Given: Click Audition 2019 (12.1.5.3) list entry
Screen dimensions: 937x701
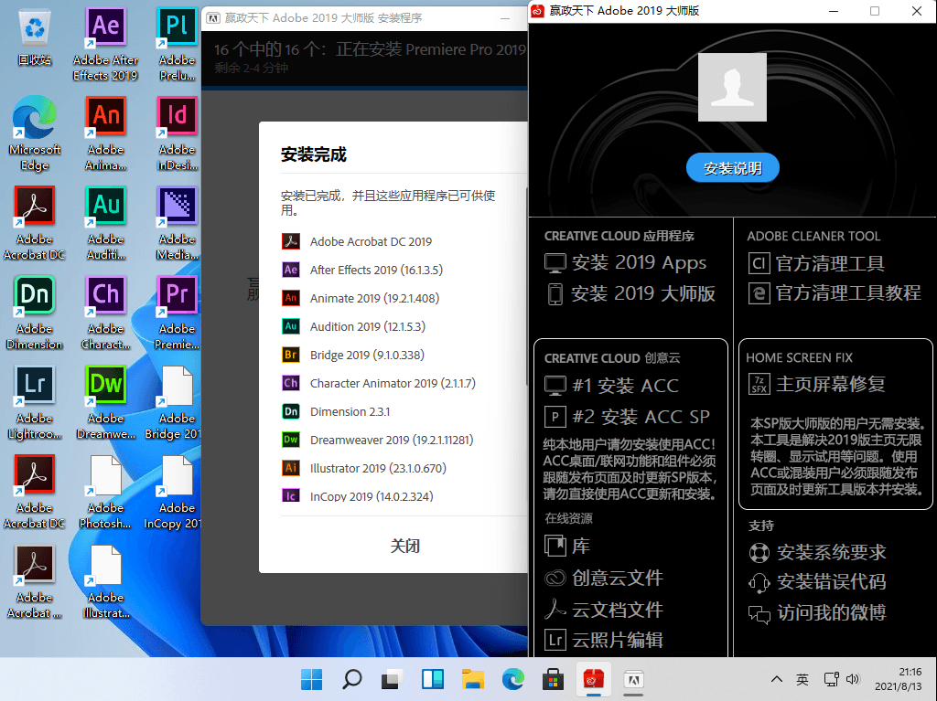Looking at the screenshot, I should (354, 326).
